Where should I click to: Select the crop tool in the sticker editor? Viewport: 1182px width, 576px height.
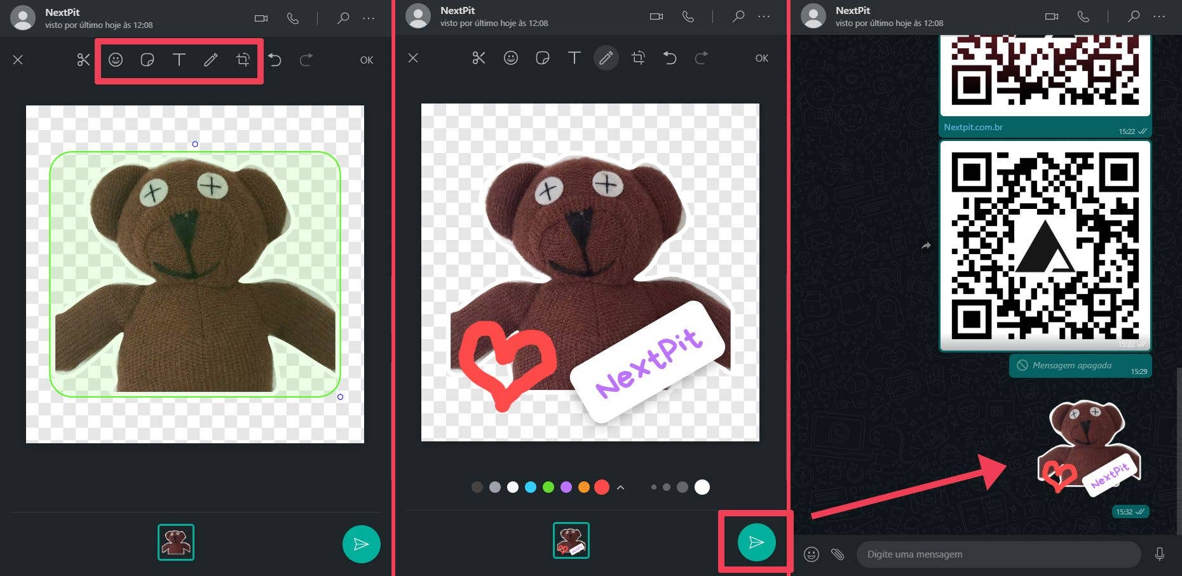point(243,60)
